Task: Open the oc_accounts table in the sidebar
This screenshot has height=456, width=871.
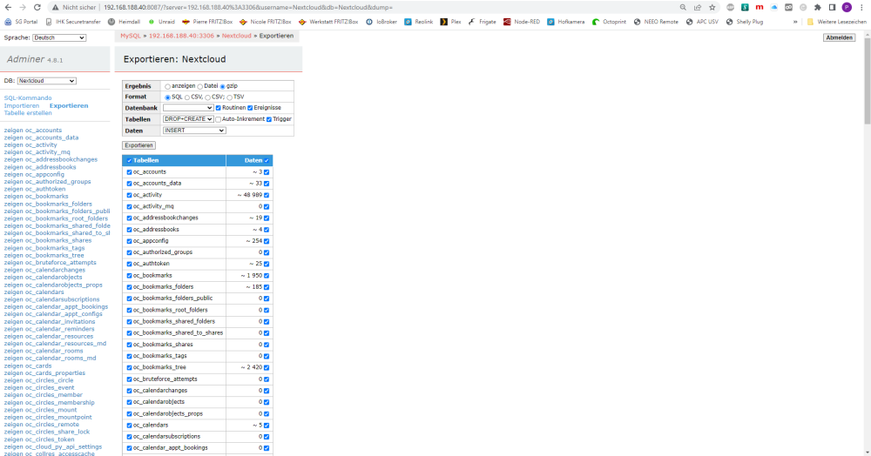Action: (44, 131)
